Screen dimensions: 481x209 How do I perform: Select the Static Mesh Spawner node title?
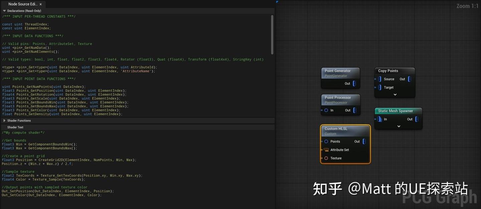pos(395,111)
